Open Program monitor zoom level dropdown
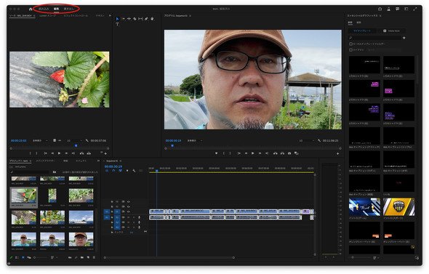The image size is (429, 274). [x=194, y=140]
